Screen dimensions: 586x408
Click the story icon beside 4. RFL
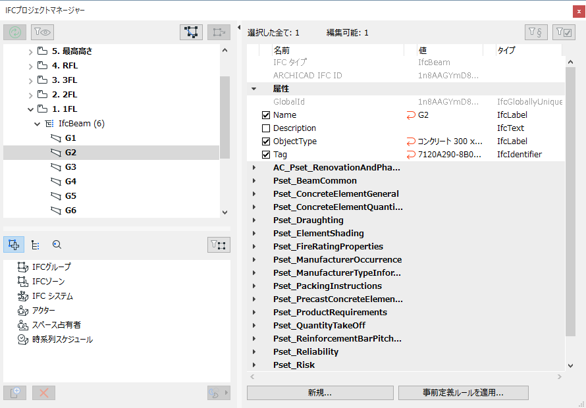click(x=42, y=65)
